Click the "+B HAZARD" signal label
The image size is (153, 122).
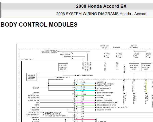tap(35, 110)
